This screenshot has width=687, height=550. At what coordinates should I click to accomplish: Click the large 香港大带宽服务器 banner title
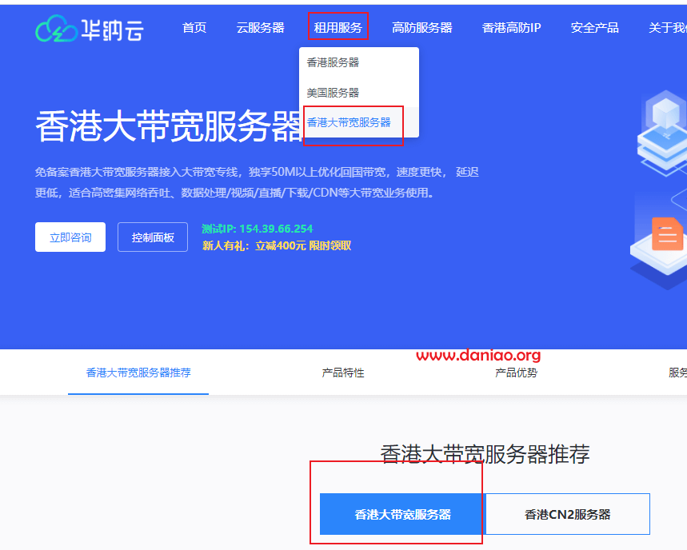(x=169, y=126)
